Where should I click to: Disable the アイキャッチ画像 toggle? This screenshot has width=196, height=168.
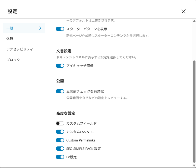pyautogui.click(x=60, y=66)
